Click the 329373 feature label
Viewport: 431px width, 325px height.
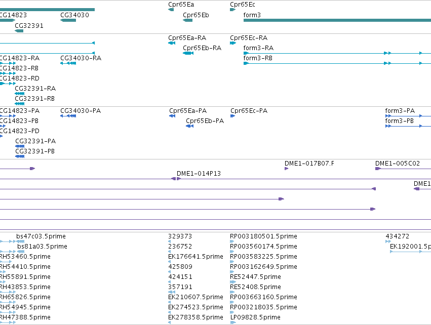(x=180, y=236)
